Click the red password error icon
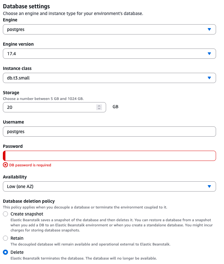This screenshot has height=264, width=224. click(5, 165)
